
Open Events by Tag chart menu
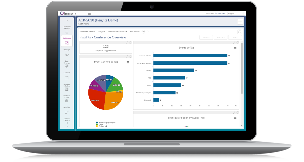click(235, 48)
